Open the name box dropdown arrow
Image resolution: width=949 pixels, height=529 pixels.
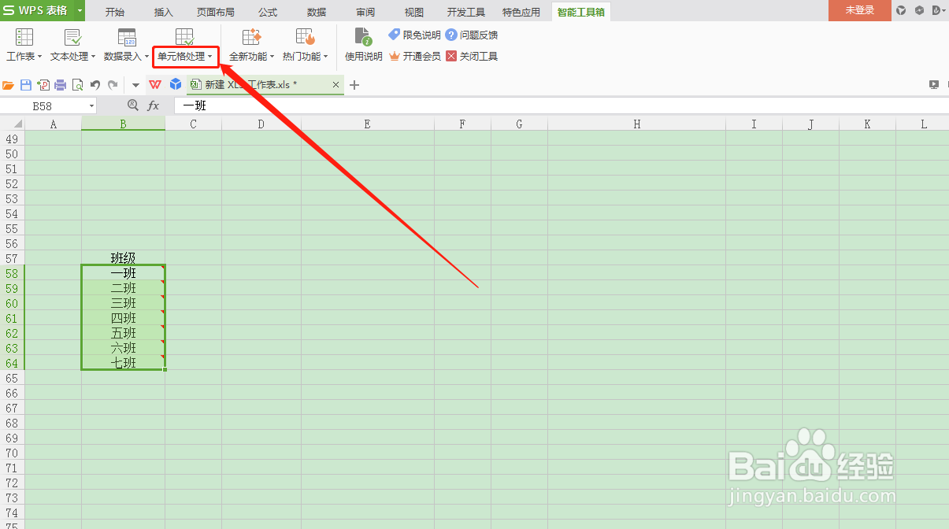coord(92,105)
